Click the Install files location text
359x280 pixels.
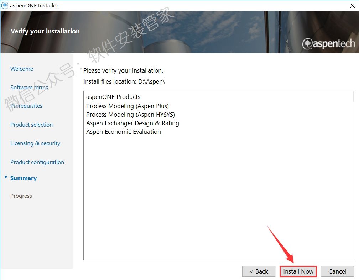point(124,82)
